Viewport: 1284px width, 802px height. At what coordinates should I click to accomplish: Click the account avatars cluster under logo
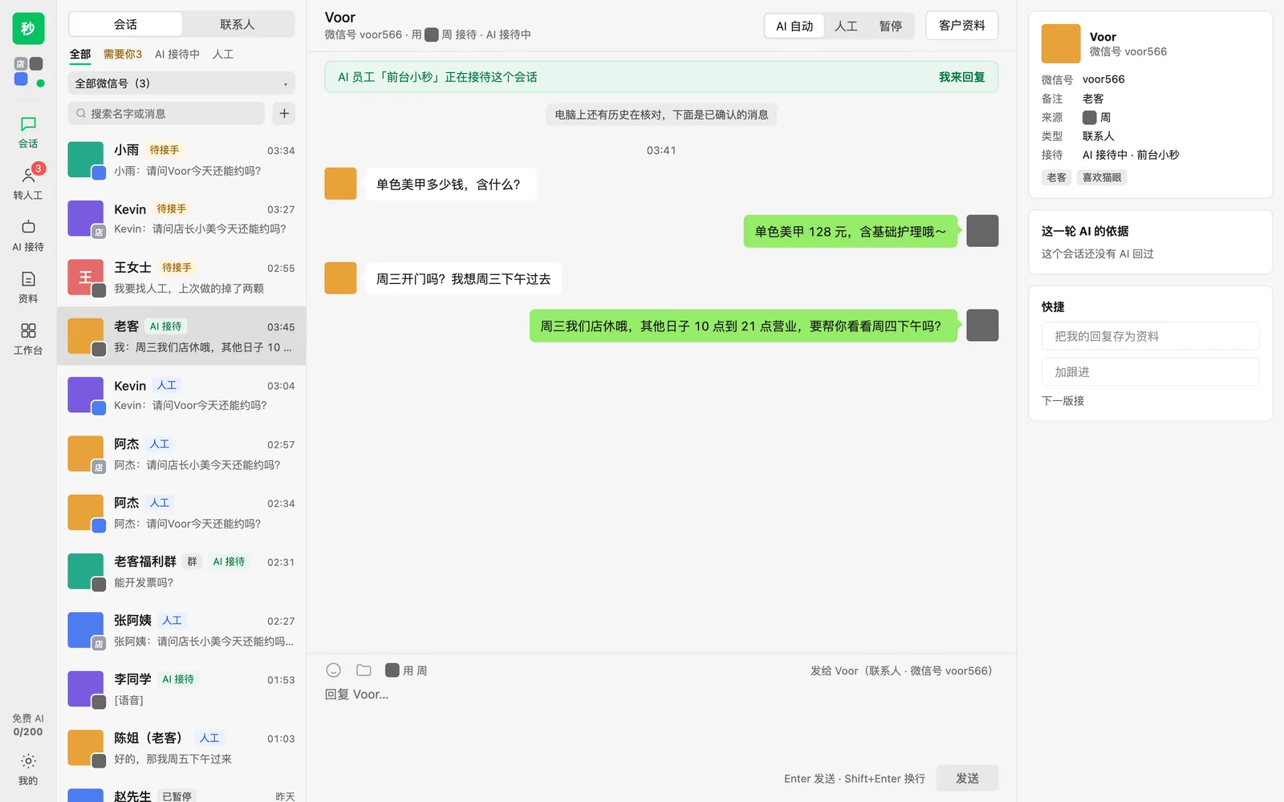pos(28,71)
